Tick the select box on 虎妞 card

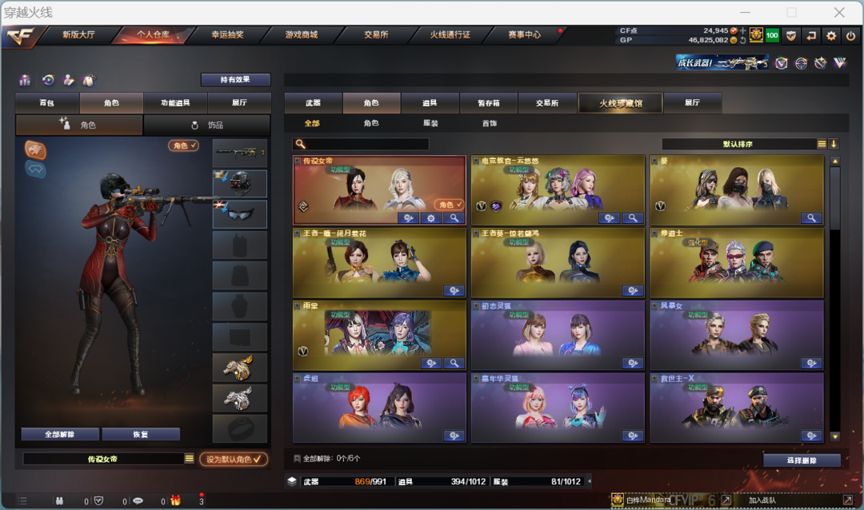pyautogui.click(x=298, y=378)
